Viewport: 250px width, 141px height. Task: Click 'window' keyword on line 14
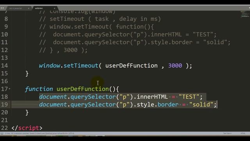pos(50,65)
